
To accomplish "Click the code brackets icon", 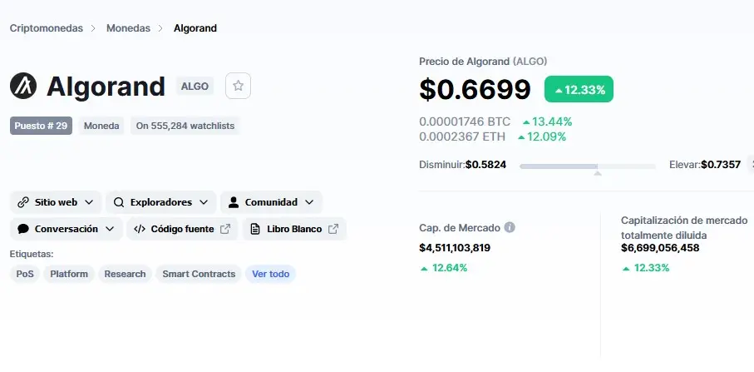I will (x=140, y=229).
